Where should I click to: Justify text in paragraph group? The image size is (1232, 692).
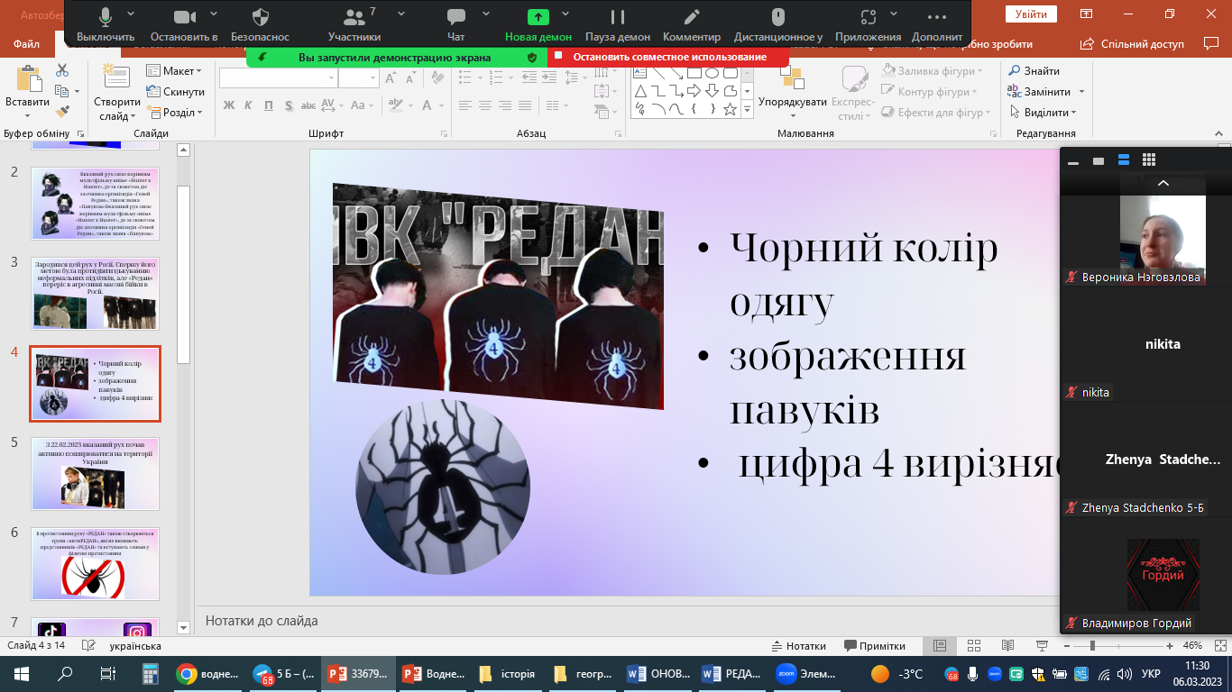pyautogui.click(x=527, y=105)
